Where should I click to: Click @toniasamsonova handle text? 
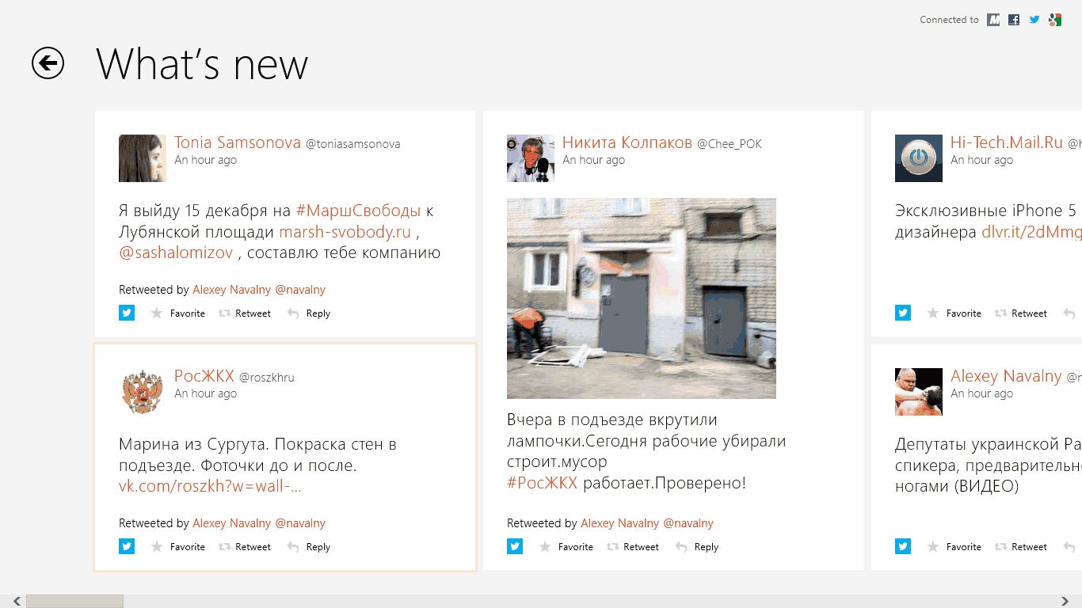point(353,144)
